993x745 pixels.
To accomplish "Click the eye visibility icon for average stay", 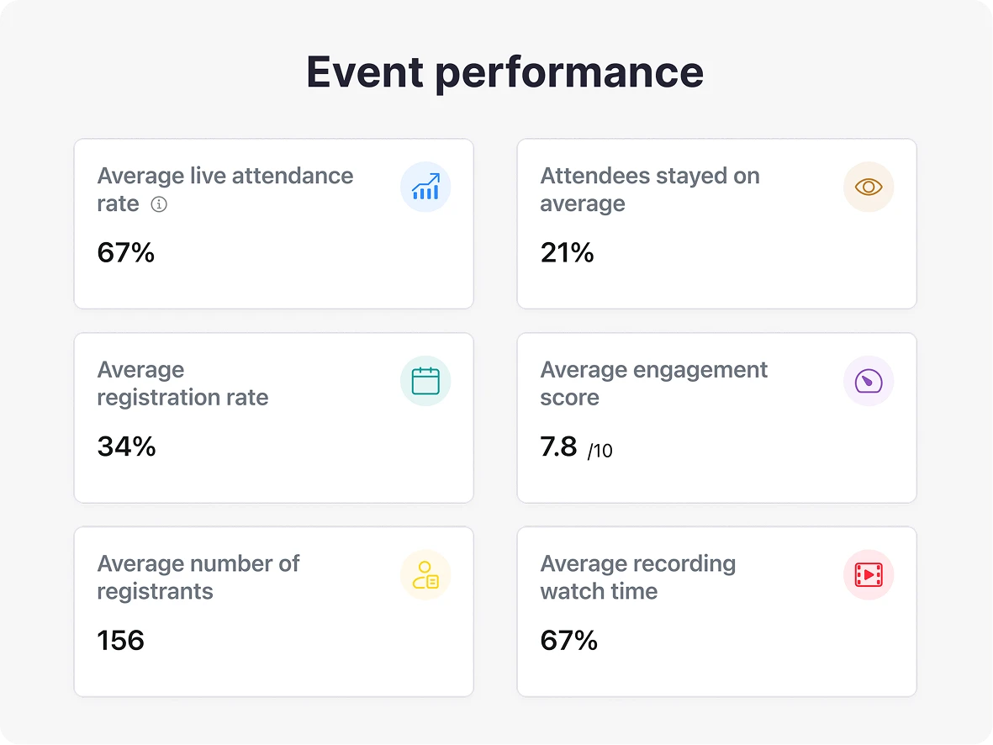I will pos(869,187).
